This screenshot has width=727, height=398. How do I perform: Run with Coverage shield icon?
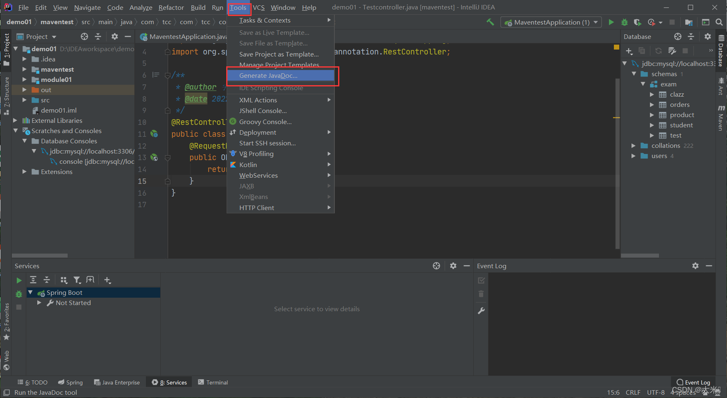click(637, 22)
